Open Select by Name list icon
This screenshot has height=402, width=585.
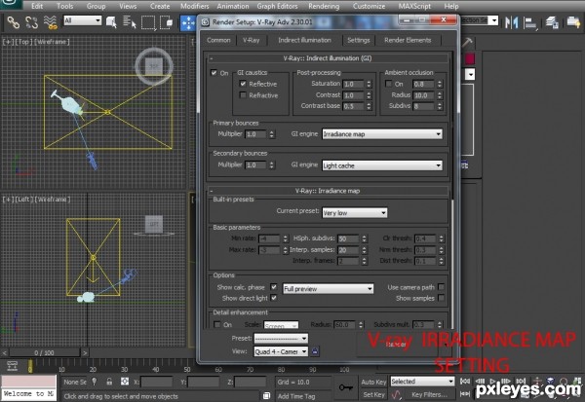(130, 22)
